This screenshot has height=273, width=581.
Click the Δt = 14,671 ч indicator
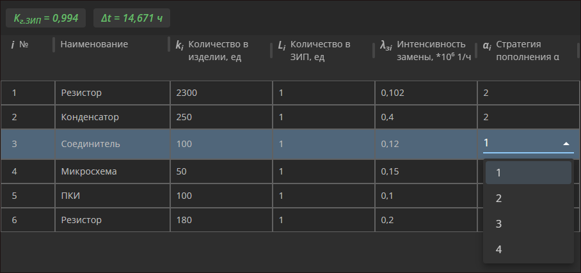click(x=132, y=18)
